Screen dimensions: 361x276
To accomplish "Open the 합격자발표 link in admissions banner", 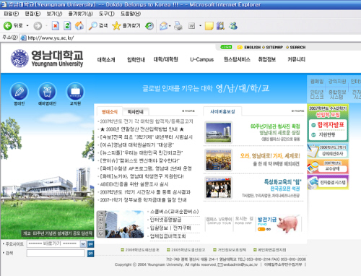I will (331, 125).
